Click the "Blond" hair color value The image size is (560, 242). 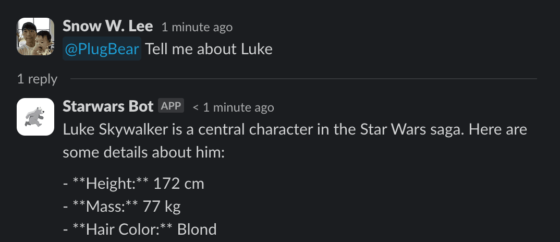(197, 229)
